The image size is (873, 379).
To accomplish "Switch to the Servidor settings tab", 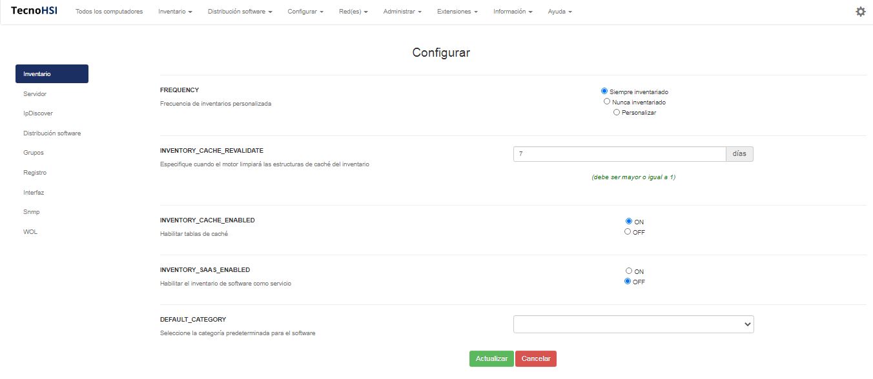I will 35,94.
